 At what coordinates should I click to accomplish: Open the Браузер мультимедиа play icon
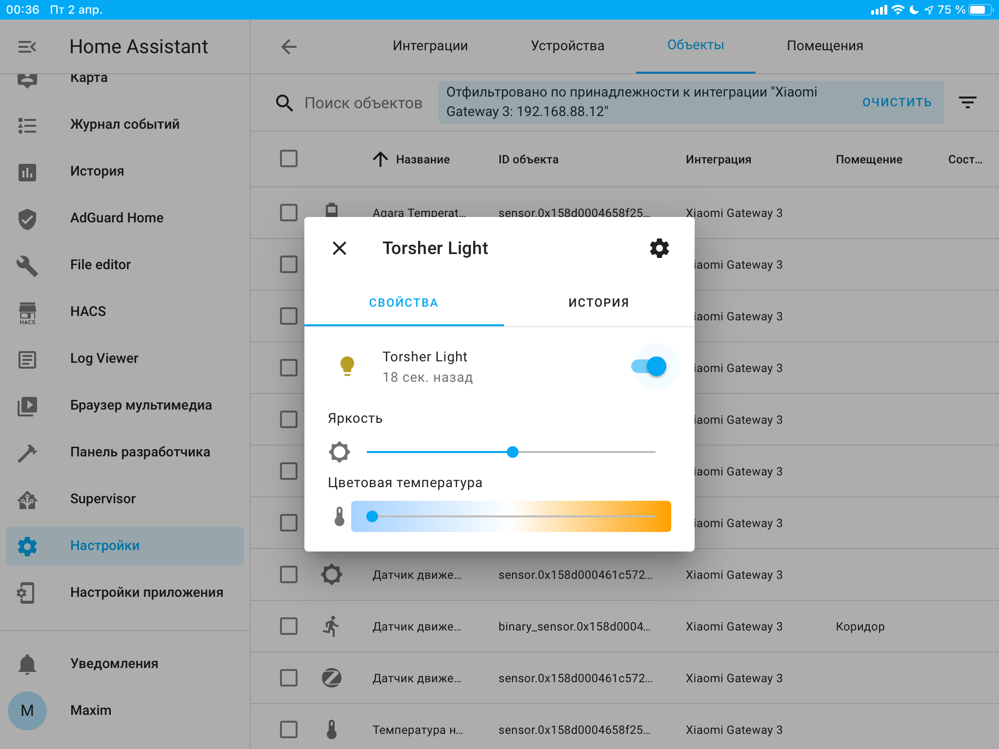click(x=27, y=406)
